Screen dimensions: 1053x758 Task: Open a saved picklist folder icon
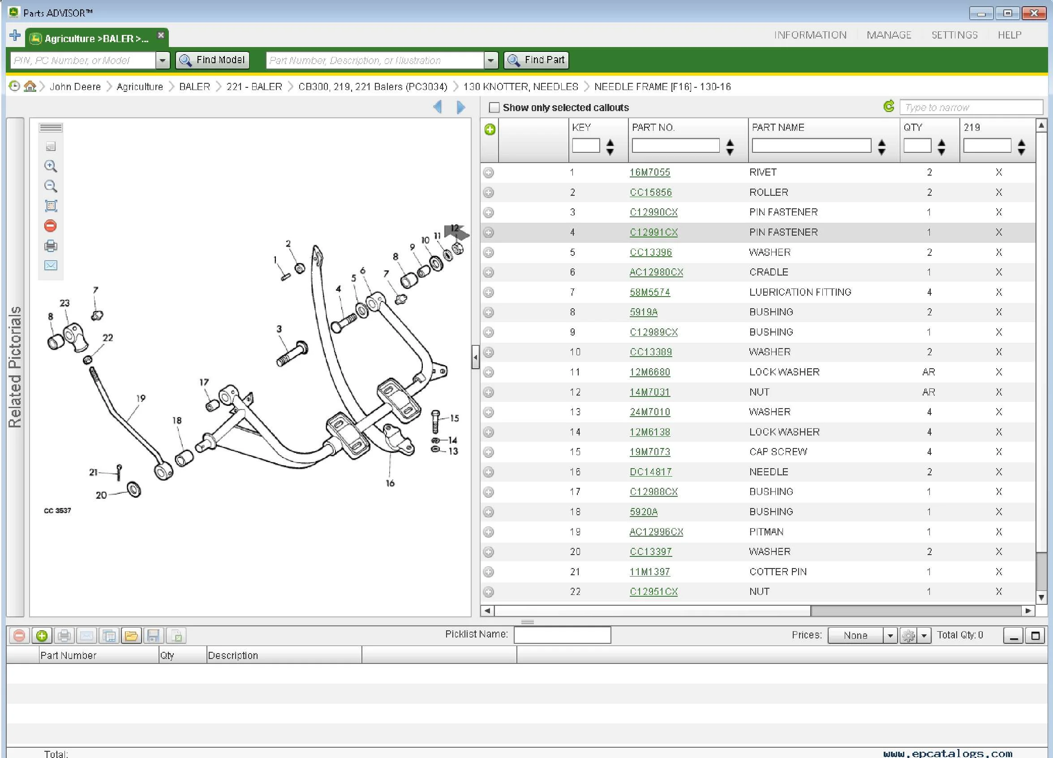pyautogui.click(x=131, y=635)
